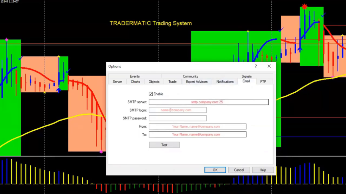Select the FTP tab
The image size is (346, 194).
263,82
